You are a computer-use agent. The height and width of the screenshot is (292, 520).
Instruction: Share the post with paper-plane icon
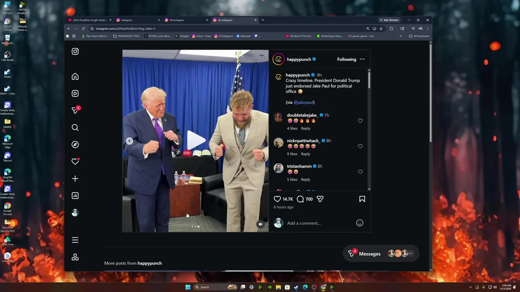coord(320,199)
